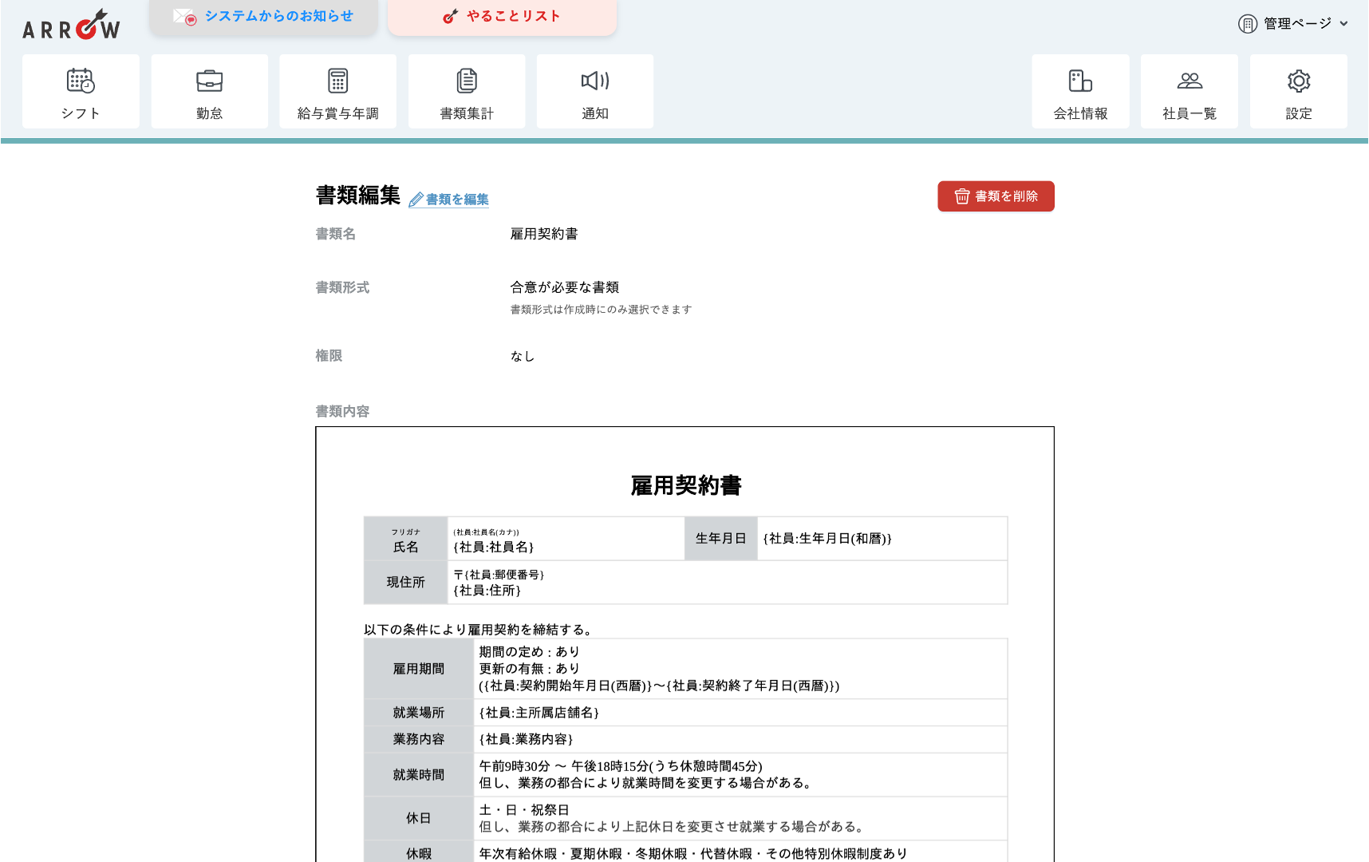Click the target icon in やることリスト
The height and width of the screenshot is (862, 1369).
pos(451,16)
